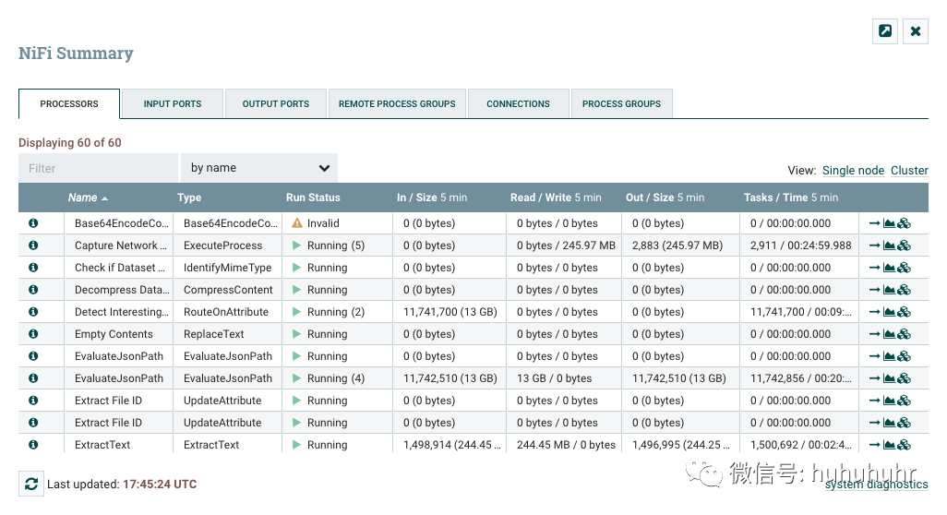The image size is (947, 515).
Task: Open the Remote Process Groups tab
Action: 398,104
